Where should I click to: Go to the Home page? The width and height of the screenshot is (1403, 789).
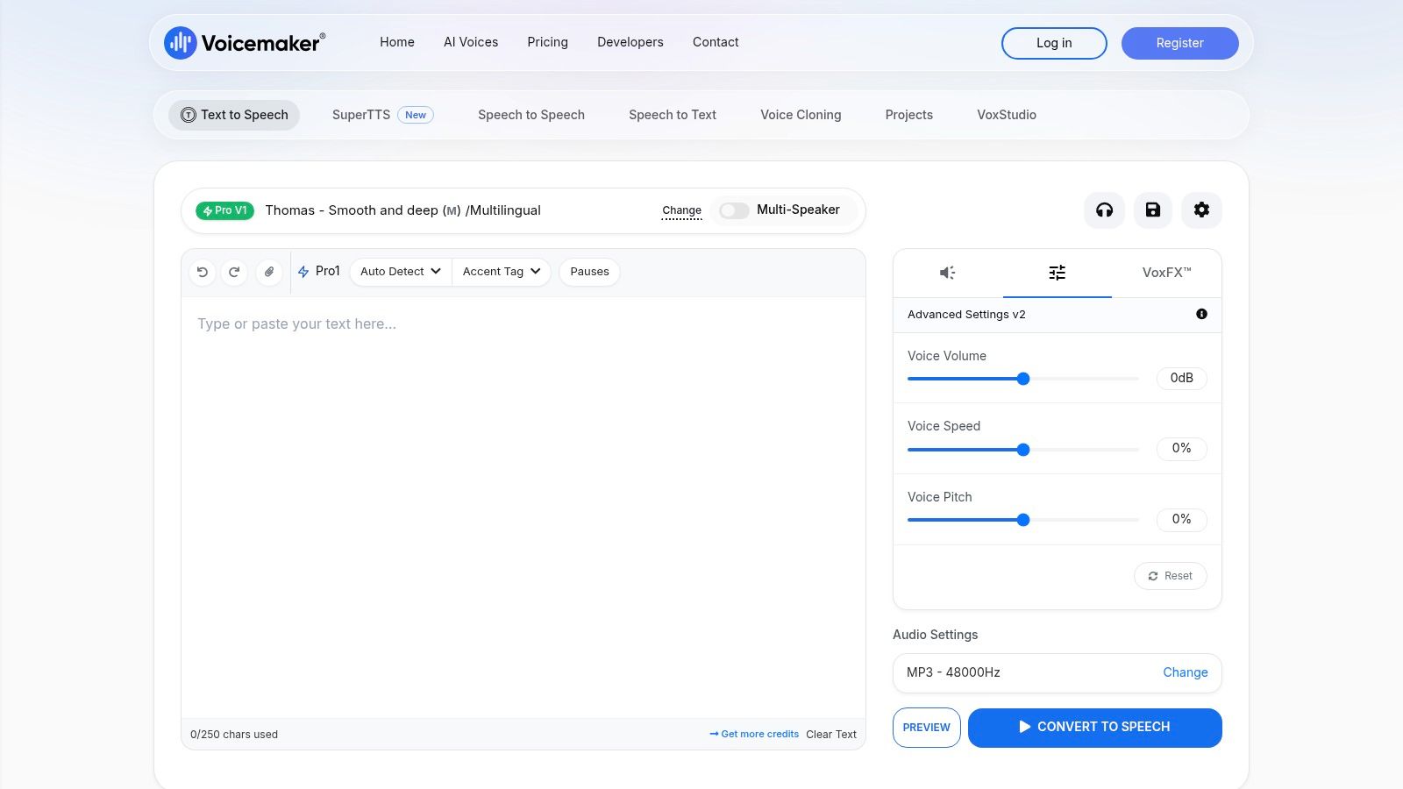coord(397,42)
